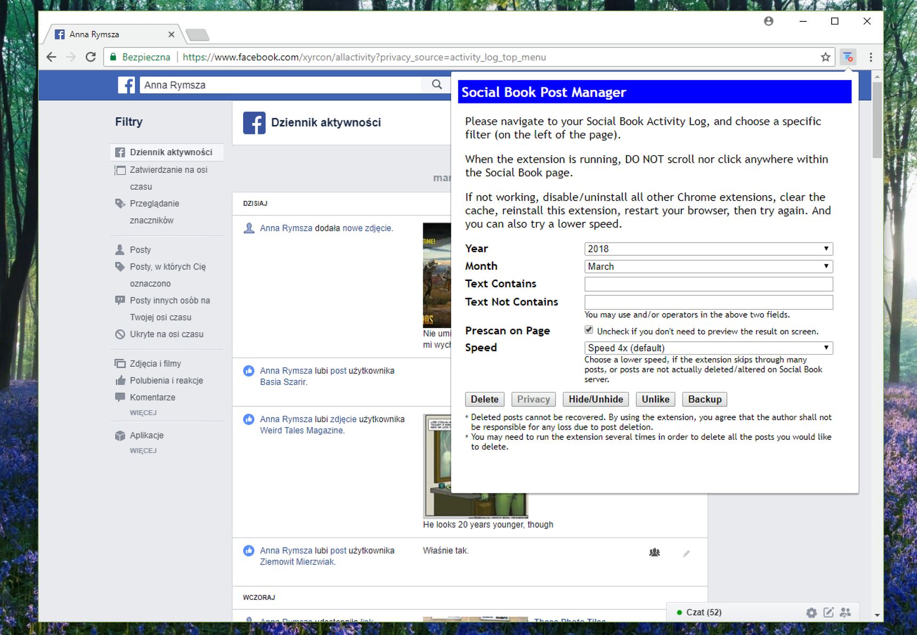
Task: Click the like icon next to Weird Tales Magazine entry
Action: point(248,419)
